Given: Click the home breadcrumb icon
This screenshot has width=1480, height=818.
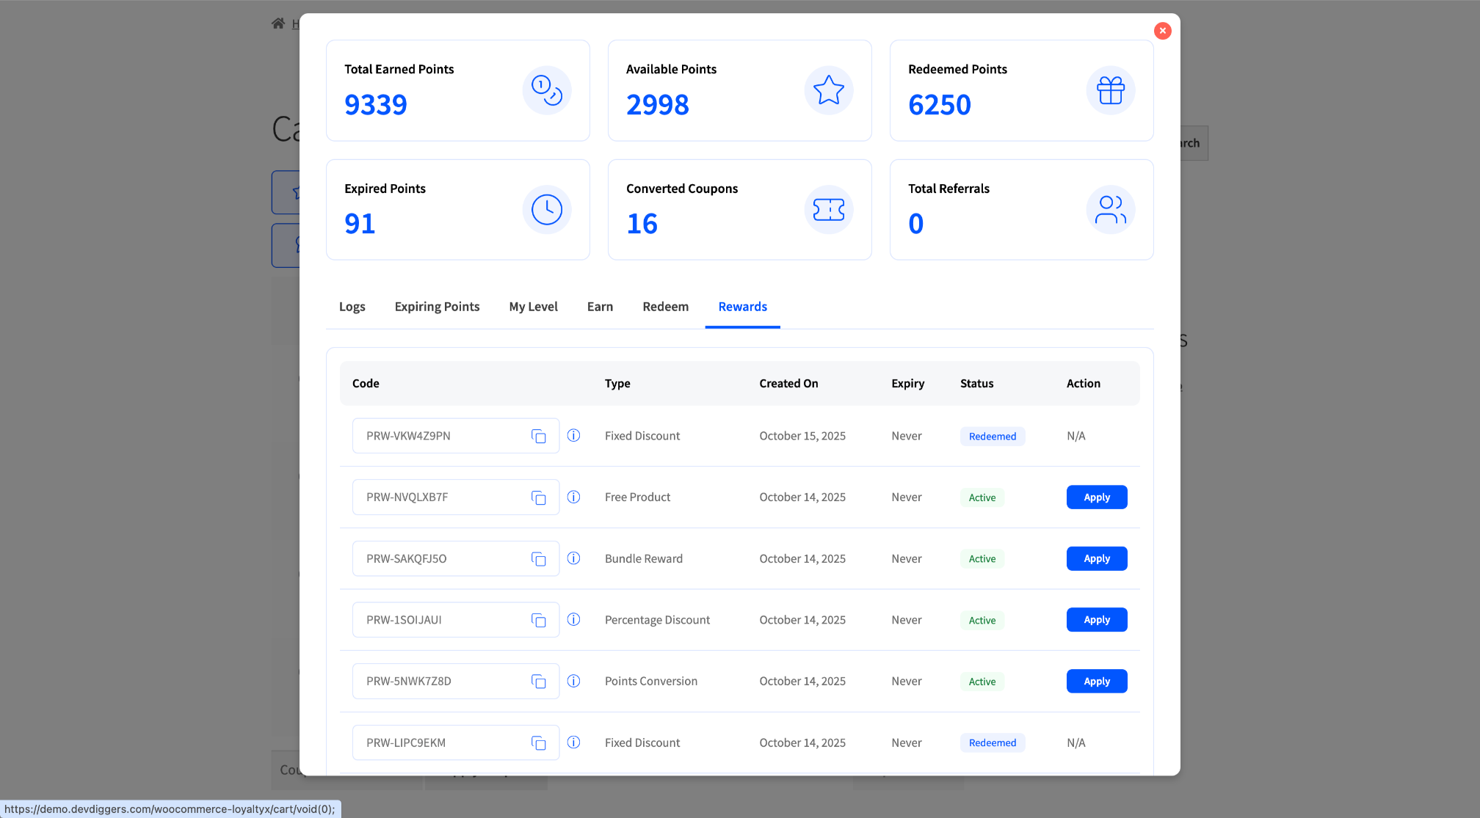Looking at the screenshot, I should 277,23.
